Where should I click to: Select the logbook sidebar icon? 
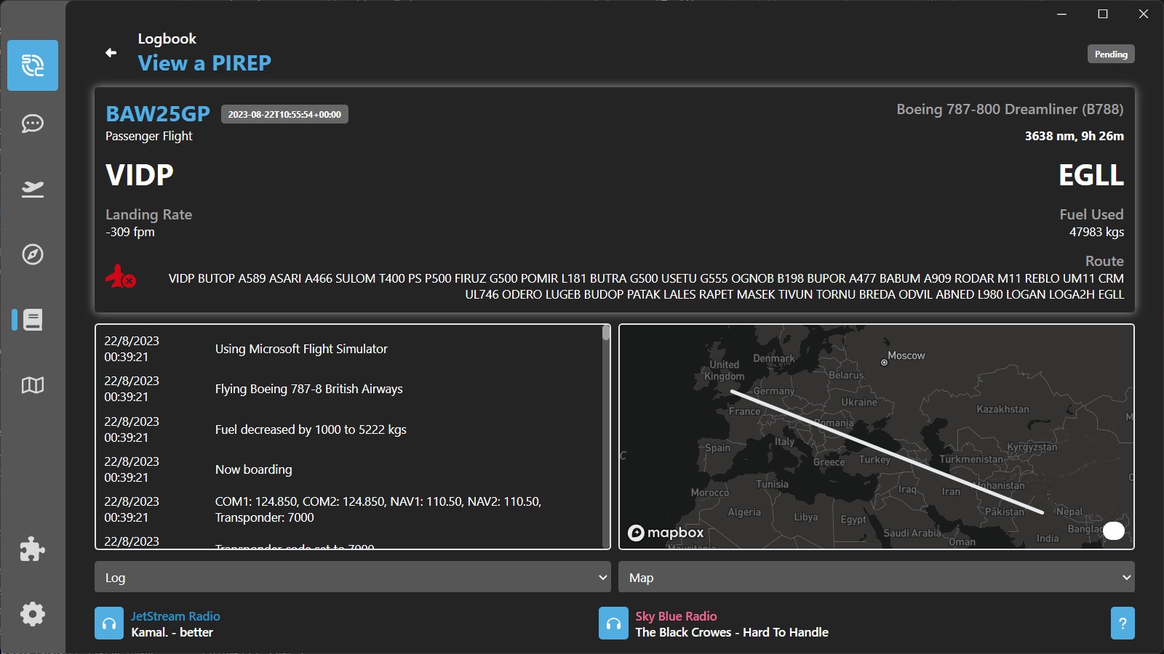click(x=33, y=320)
